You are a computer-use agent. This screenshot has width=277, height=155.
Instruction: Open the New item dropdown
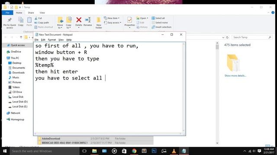(x=112, y=18)
